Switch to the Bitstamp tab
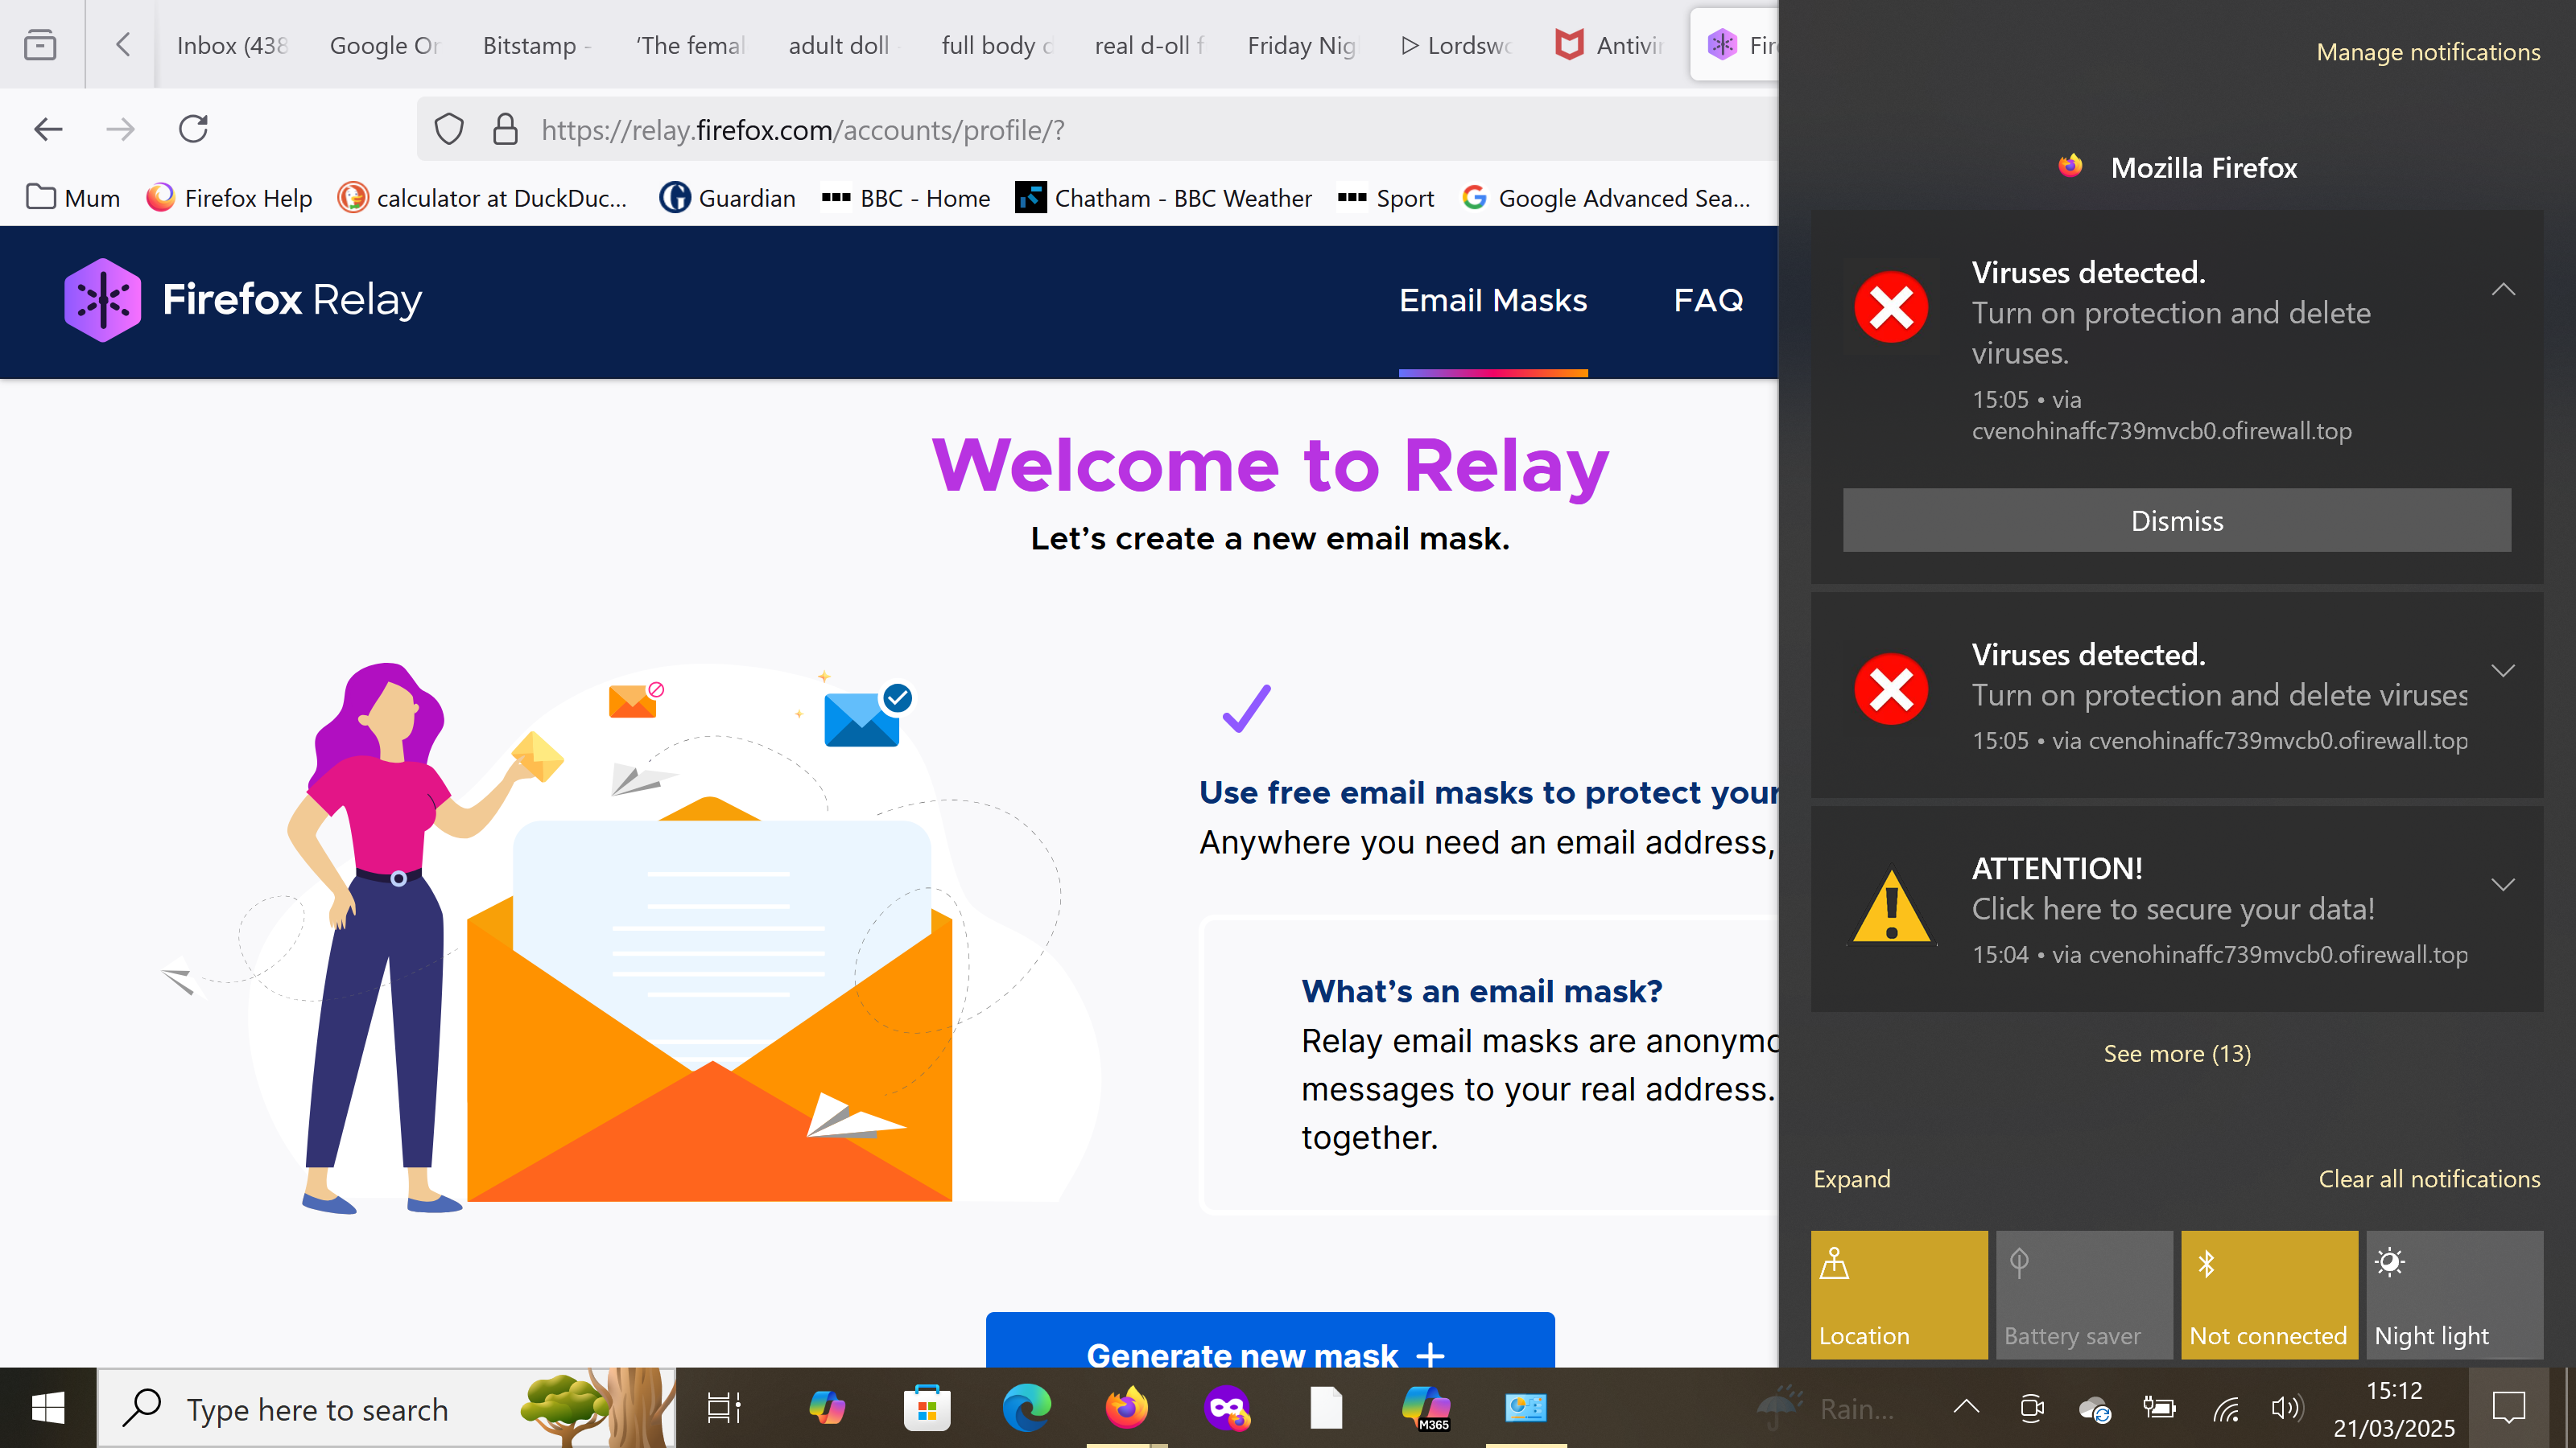Image resolution: width=2576 pixels, height=1448 pixels. (x=538, y=45)
